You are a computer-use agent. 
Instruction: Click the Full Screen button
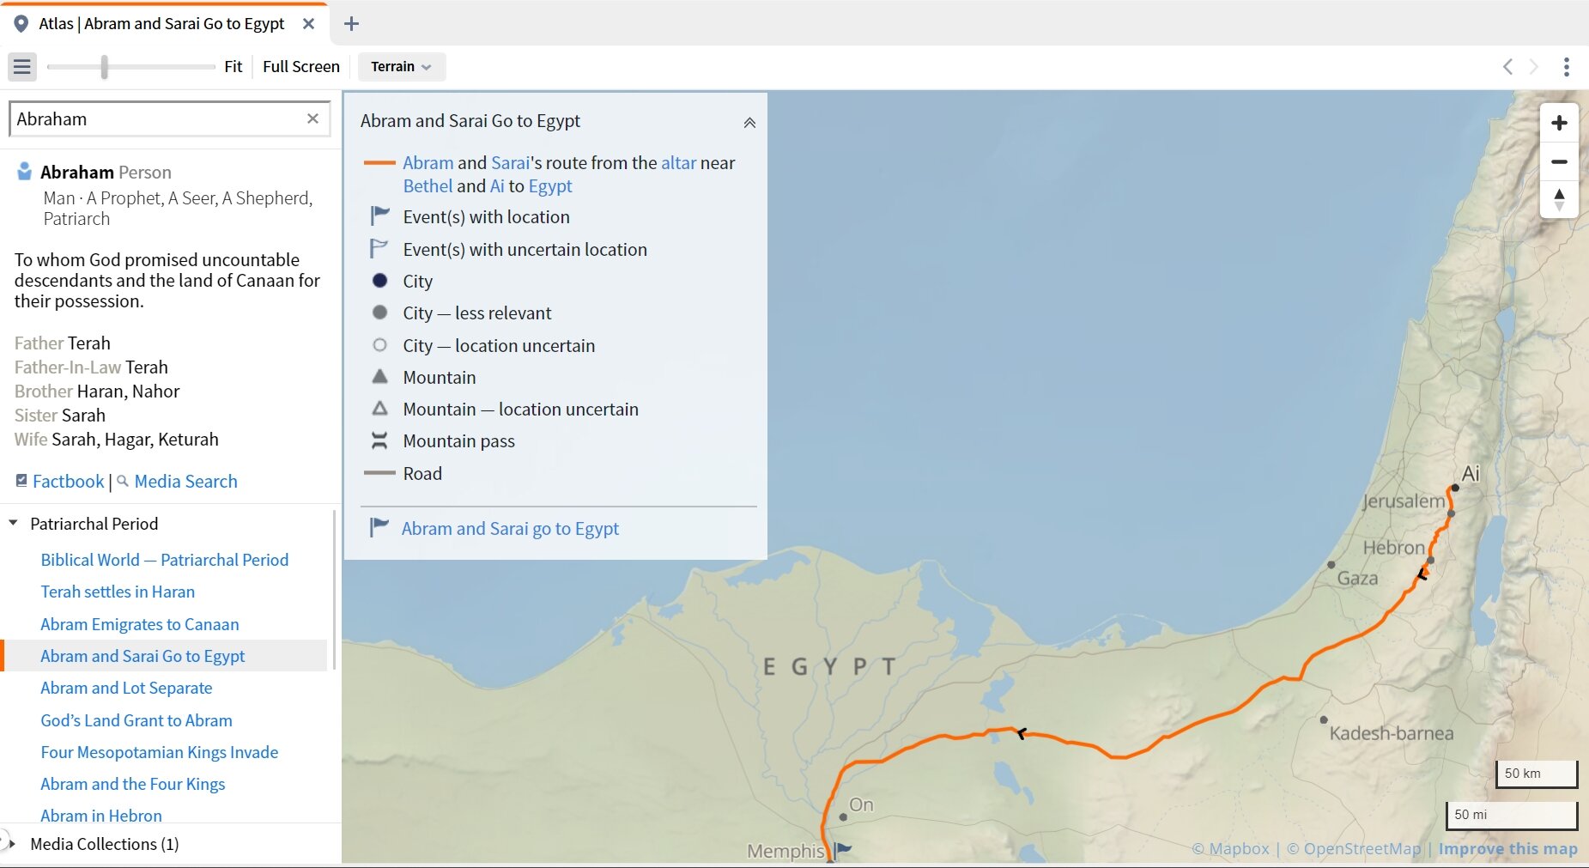click(x=300, y=66)
